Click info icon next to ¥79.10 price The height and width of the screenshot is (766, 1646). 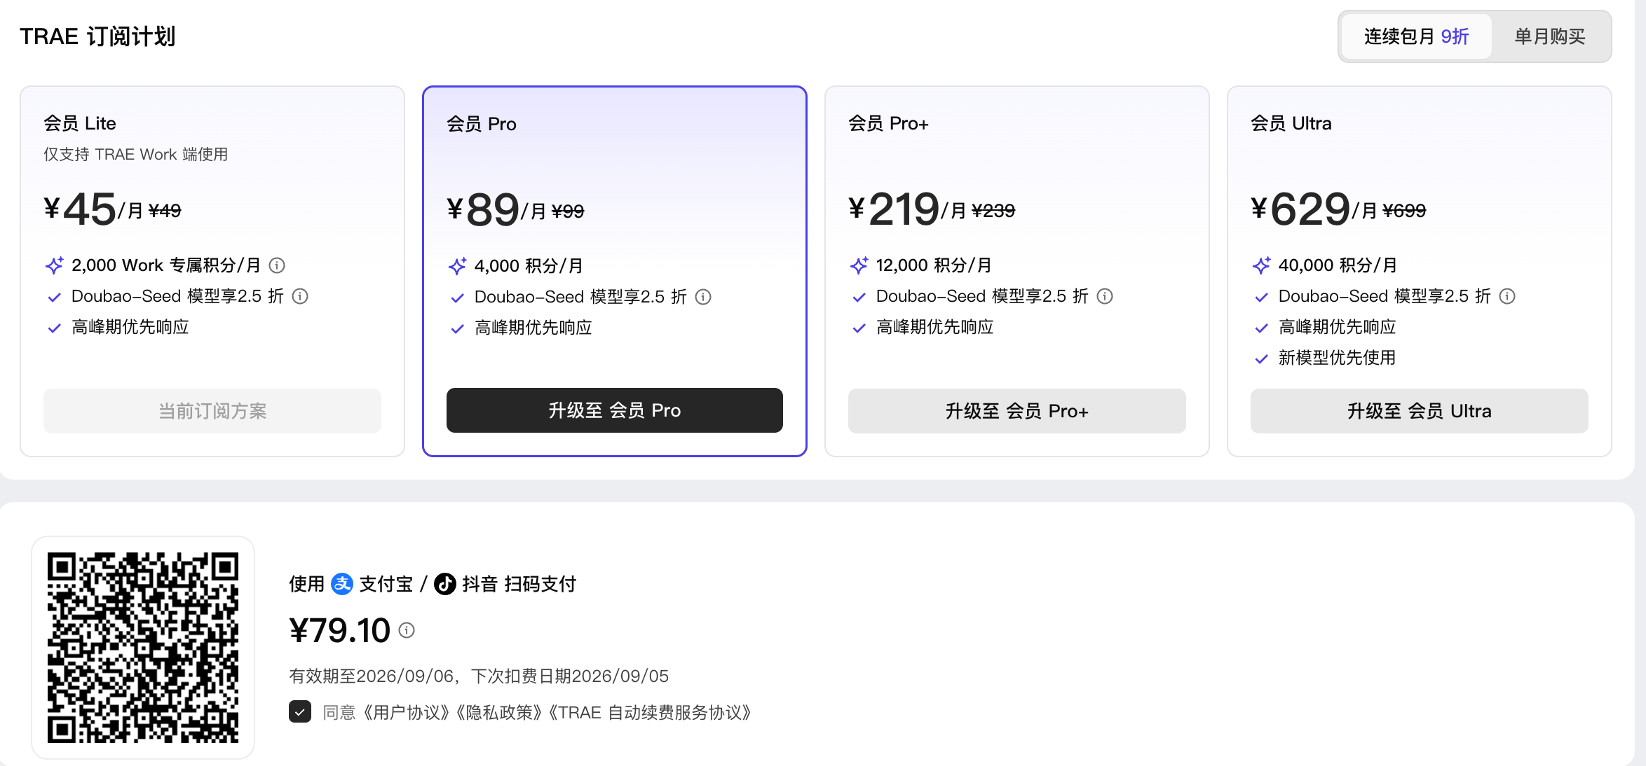click(x=407, y=630)
